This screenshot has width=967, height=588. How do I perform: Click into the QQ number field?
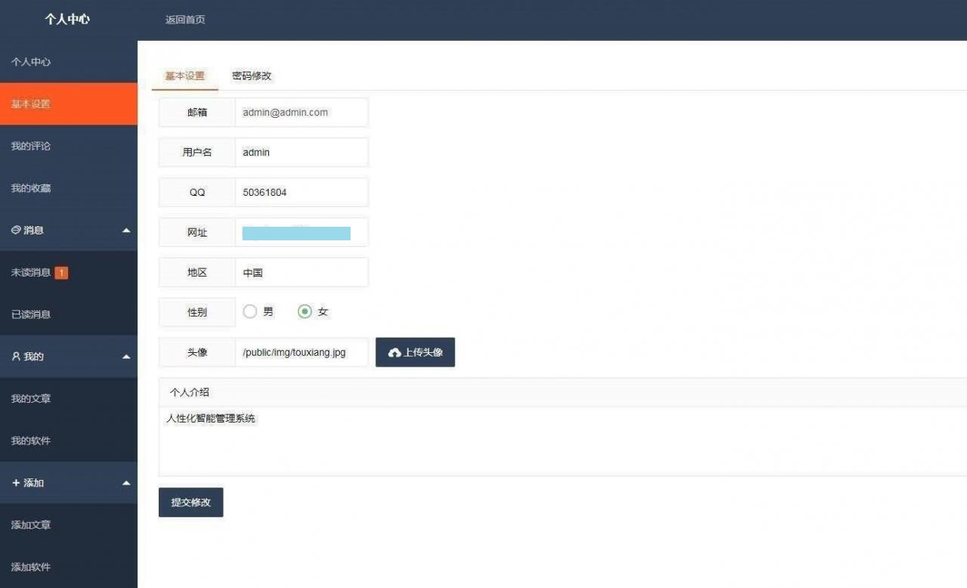pyautogui.click(x=301, y=193)
